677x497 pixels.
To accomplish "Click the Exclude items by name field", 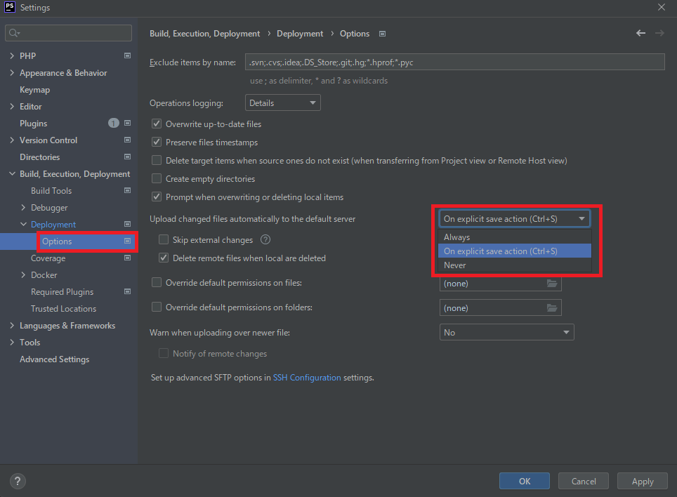I will tap(454, 62).
